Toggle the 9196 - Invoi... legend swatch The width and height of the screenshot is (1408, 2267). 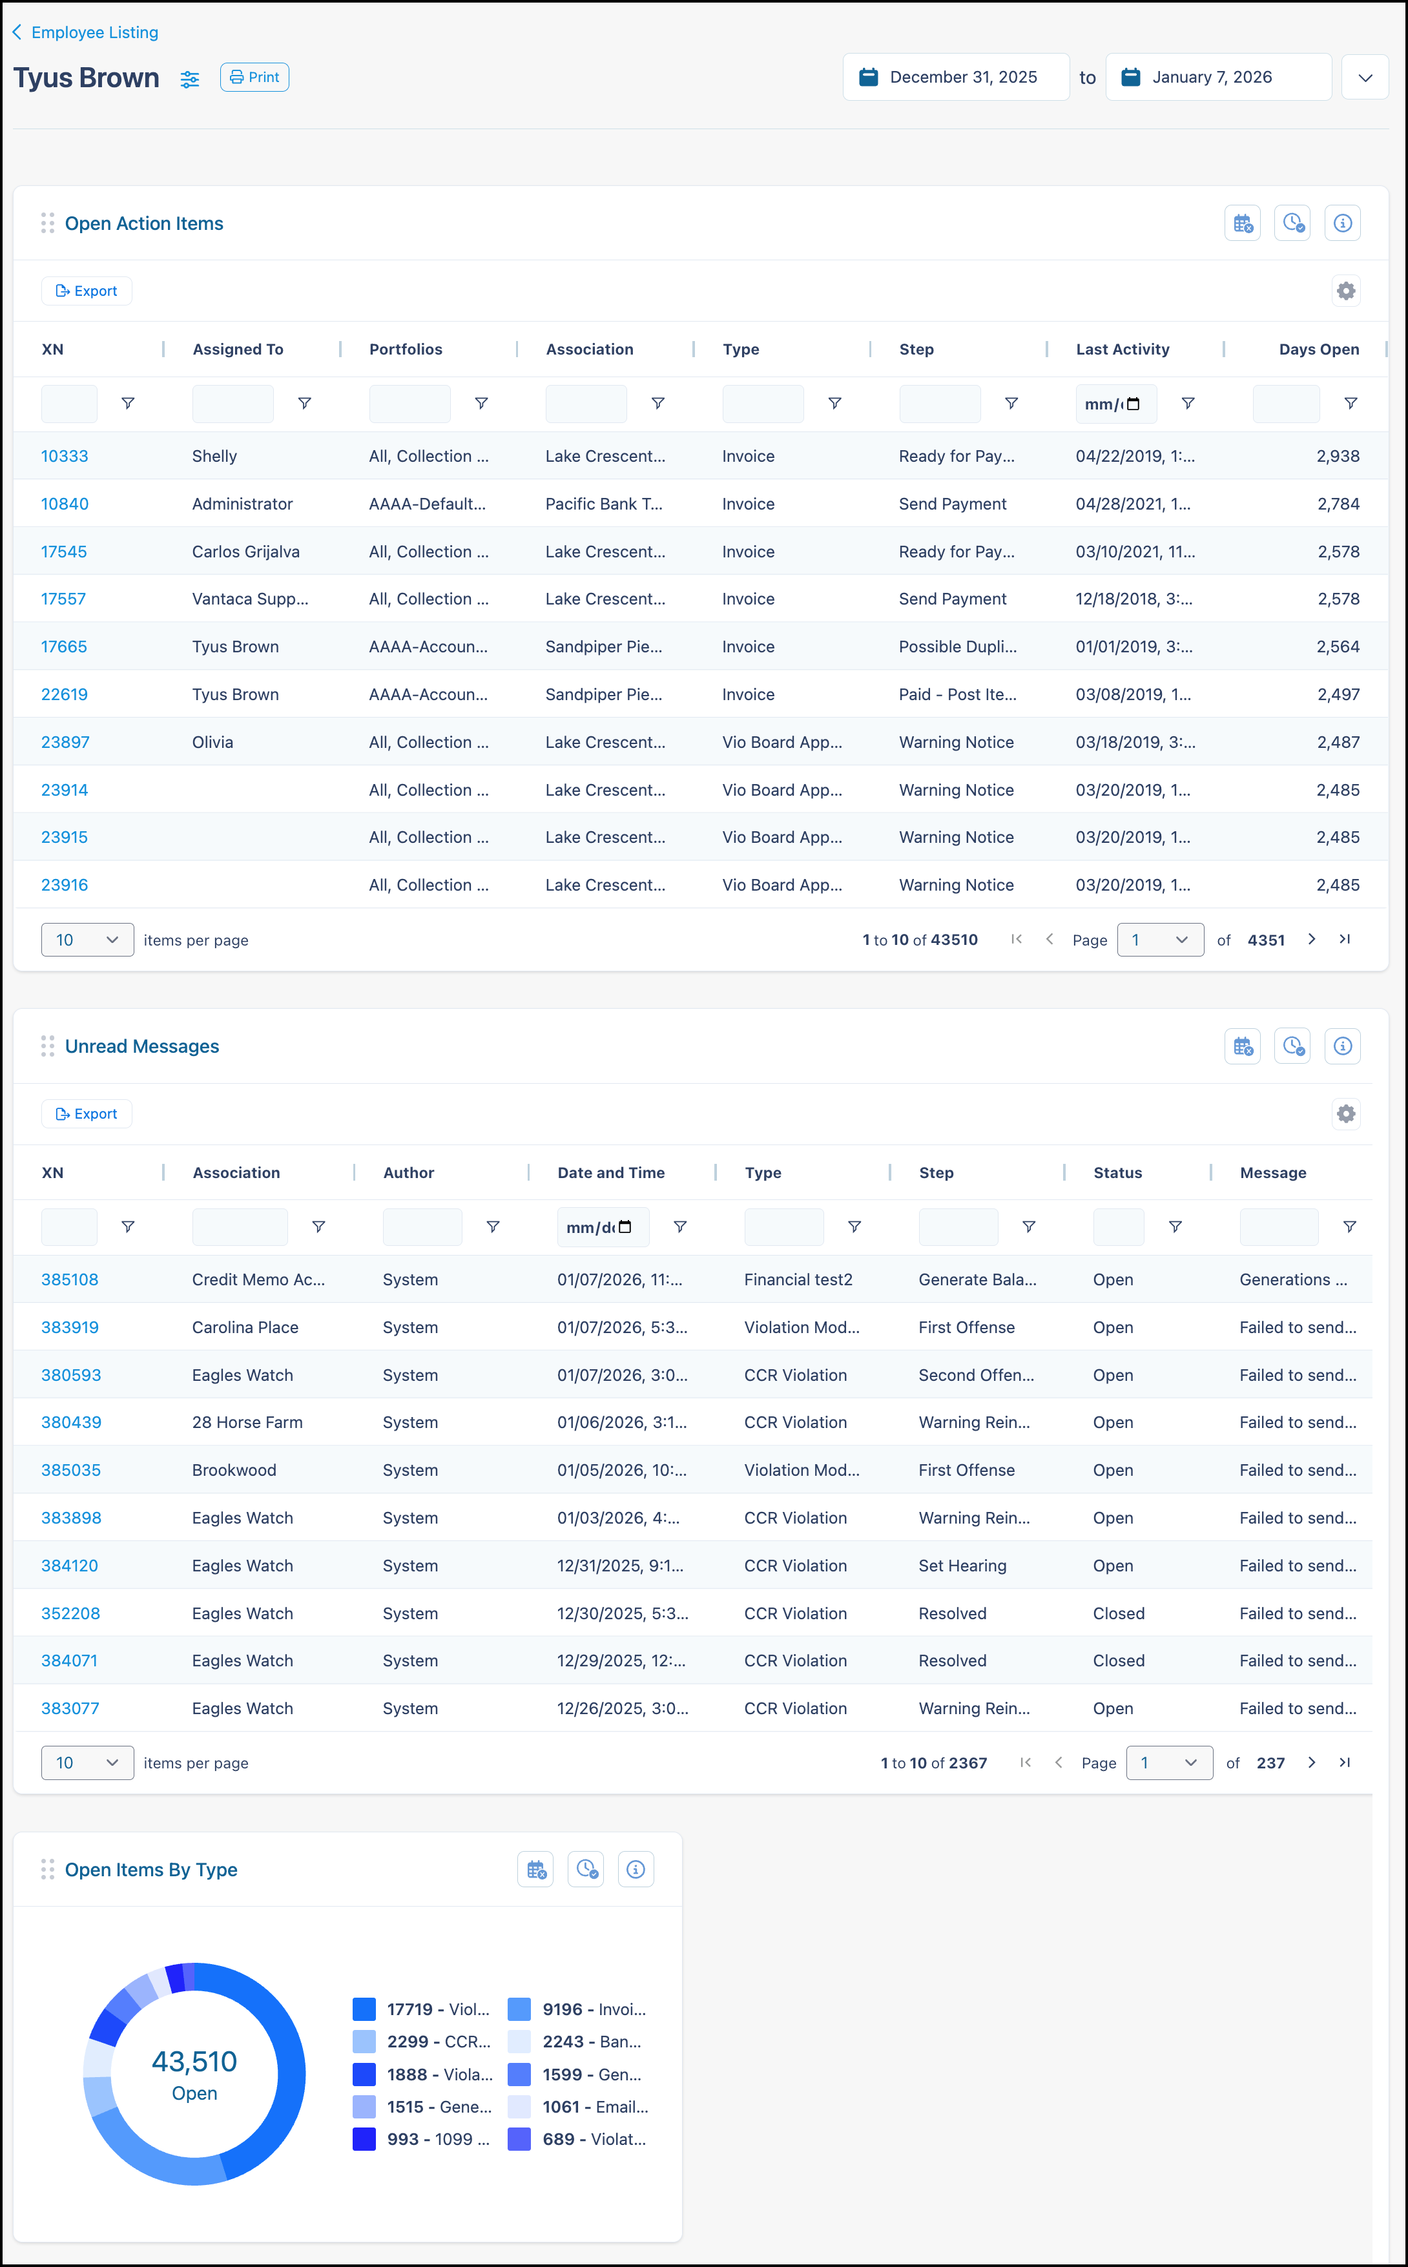coord(520,2009)
